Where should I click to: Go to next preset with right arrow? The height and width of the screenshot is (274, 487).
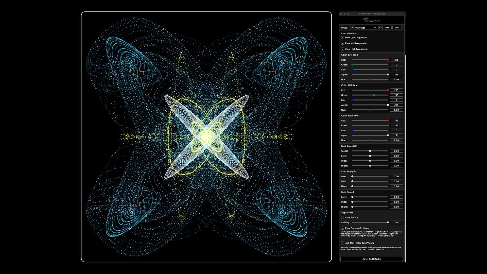pos(380,28)
